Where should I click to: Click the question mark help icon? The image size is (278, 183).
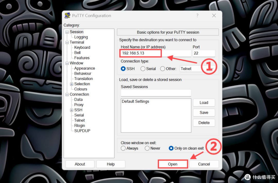197,16
